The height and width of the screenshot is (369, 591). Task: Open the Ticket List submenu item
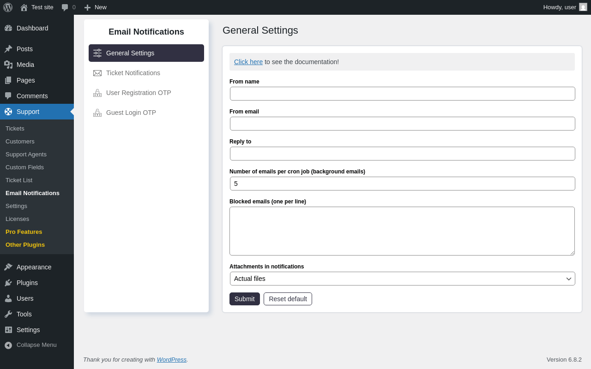coord(19,180)
